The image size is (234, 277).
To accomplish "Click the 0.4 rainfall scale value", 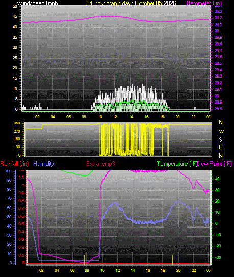I will pyautogui.click(x=21, y=232).
